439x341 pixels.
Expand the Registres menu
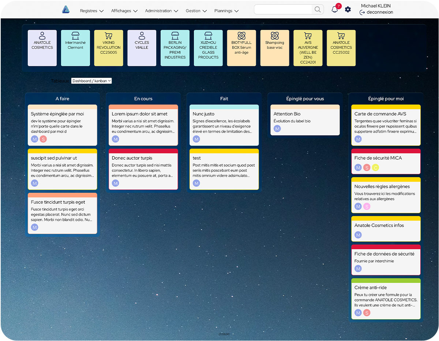click(91, 11)
